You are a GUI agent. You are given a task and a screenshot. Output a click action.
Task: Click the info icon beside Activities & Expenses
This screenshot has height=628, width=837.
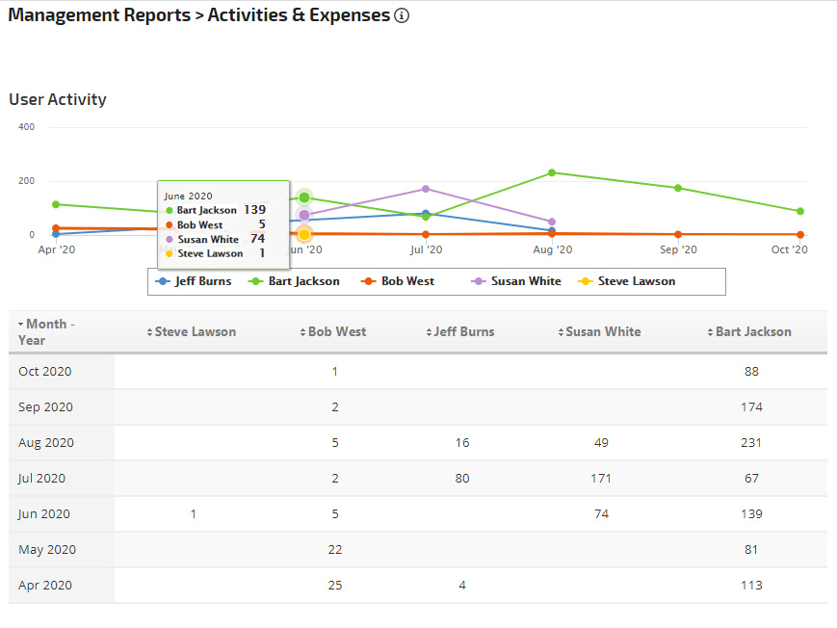(x=402, y=15)
